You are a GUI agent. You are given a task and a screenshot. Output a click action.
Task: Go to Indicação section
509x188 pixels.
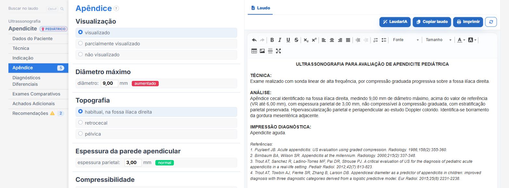pyautogui.click(x=38, y=58)
